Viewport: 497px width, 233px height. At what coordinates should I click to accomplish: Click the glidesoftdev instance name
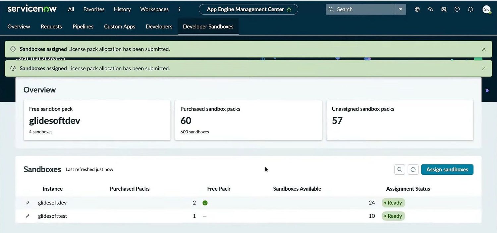click(x=52, y=203)
